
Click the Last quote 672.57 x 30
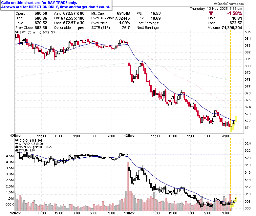(74, 23)
